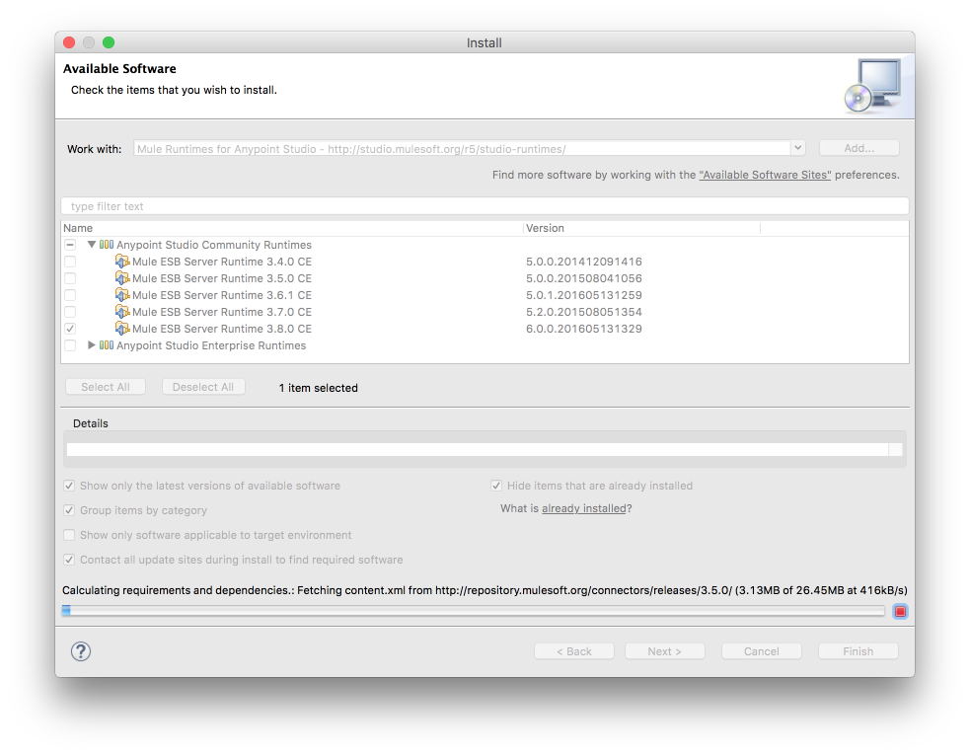The width and height of the screenshot is (970, 756).
Task: Open the Available Software Sites preferences link
Action: [x=765, y=175]
